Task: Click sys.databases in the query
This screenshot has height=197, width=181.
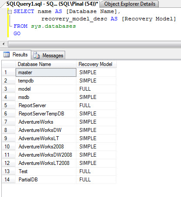Action: [x=53, y=26]
